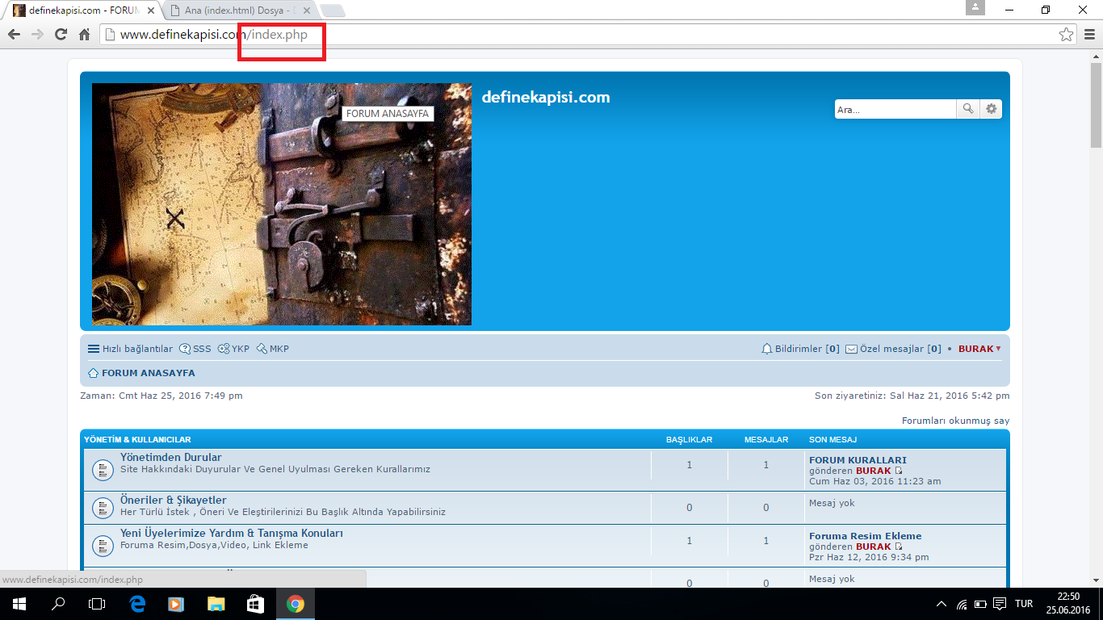Open FORUM KURALLARI last post link
The image size is (1103, 620).
click(x=858, y=460)
